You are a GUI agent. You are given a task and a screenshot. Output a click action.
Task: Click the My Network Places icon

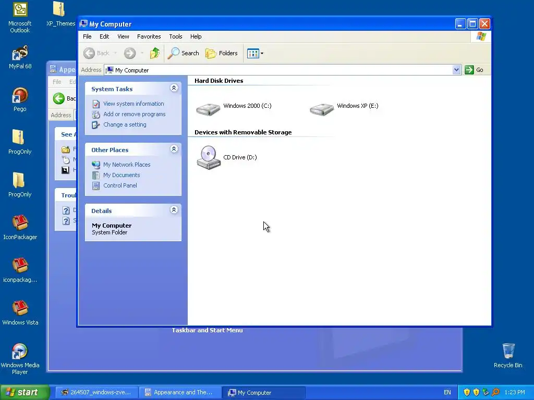pos(96,165)
